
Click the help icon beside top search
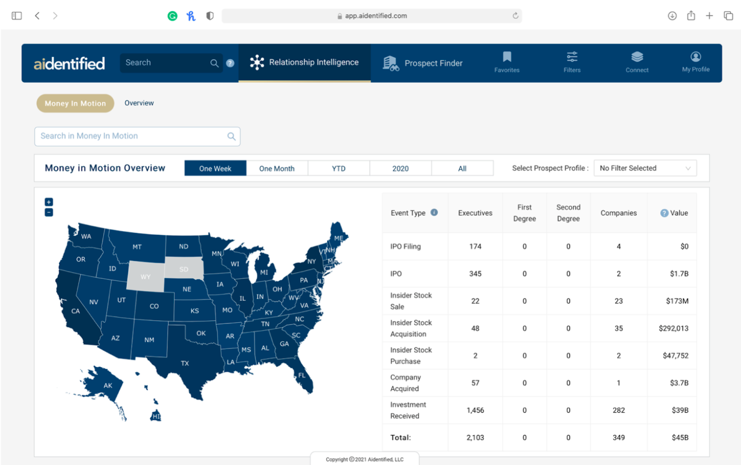click(230, 64)
